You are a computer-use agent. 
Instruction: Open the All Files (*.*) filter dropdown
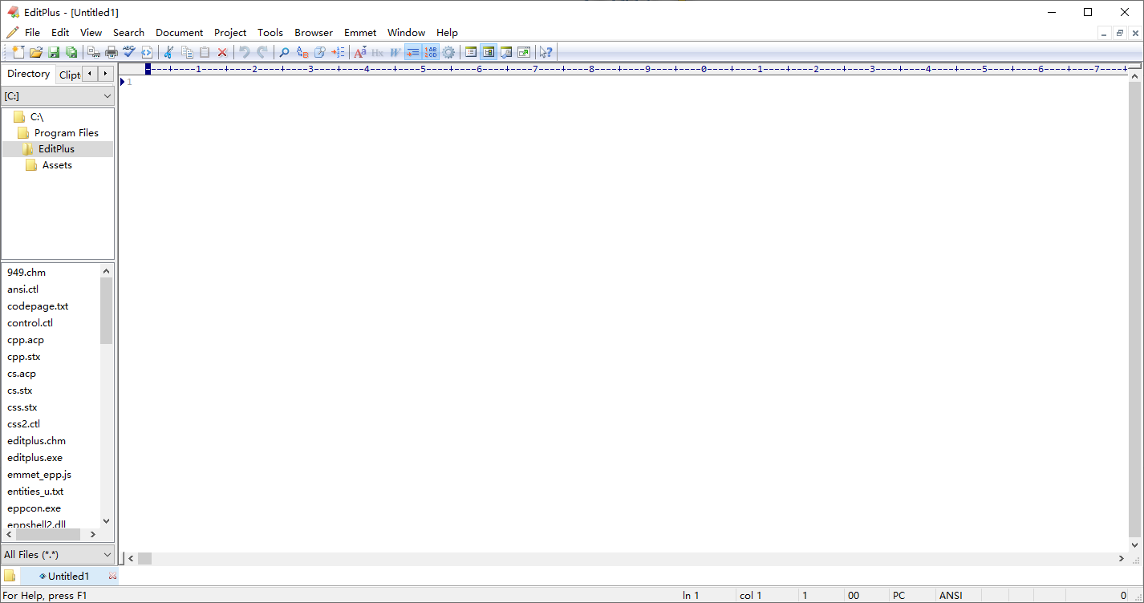(58, 554)
